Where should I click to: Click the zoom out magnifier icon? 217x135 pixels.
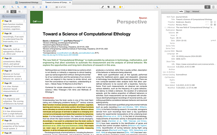[13, 6]
